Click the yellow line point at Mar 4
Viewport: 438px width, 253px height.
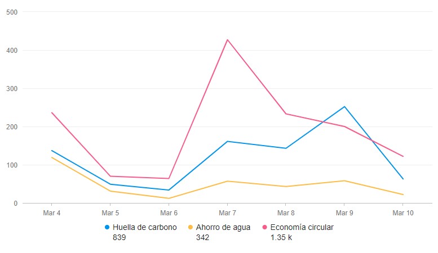(x=52, y=157)
